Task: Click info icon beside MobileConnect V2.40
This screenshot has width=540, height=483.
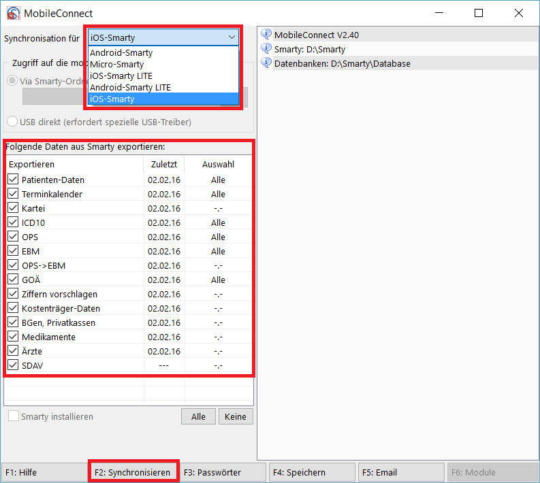Action: point(266,35)
